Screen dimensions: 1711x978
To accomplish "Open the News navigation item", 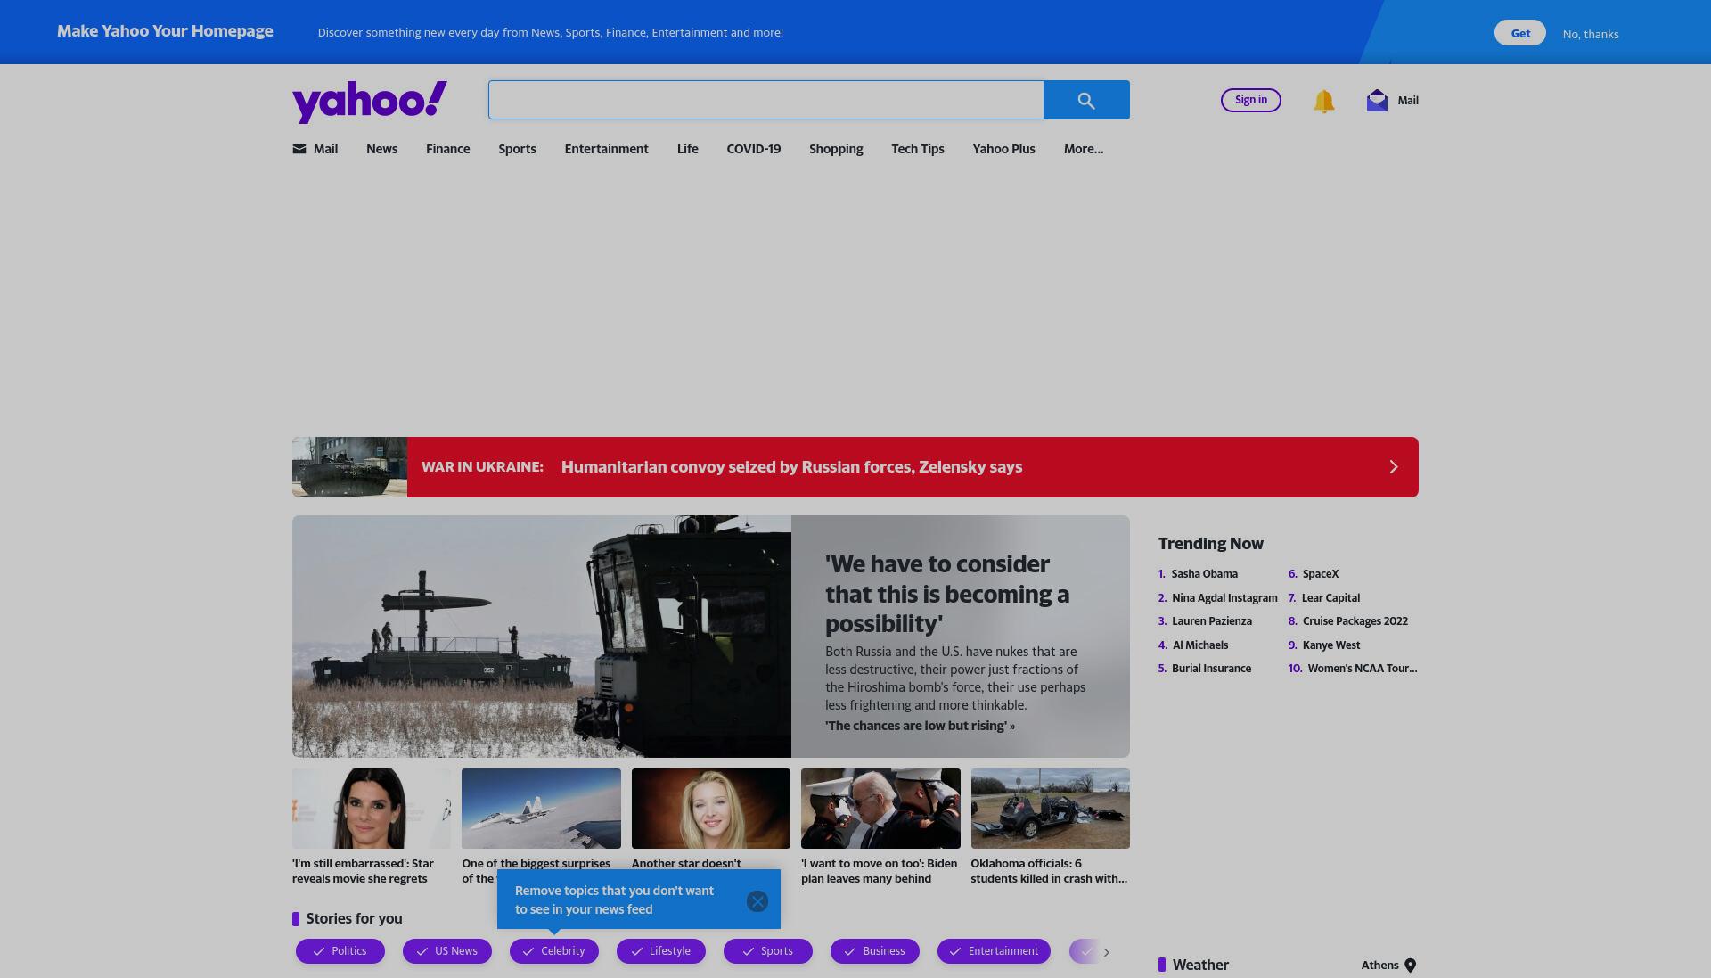I will pyautogui.click(x=381, y=149).
